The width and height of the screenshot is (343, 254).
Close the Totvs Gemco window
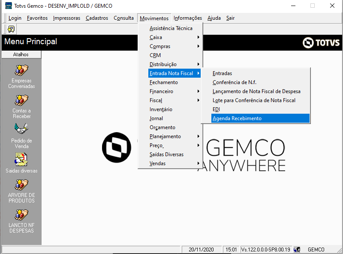pos(332,6)
